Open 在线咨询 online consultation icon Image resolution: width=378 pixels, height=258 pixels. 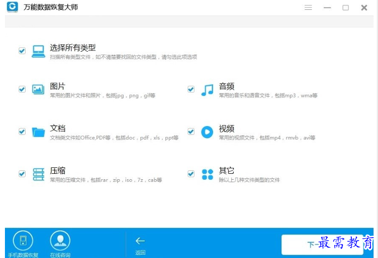pos(60,240)
